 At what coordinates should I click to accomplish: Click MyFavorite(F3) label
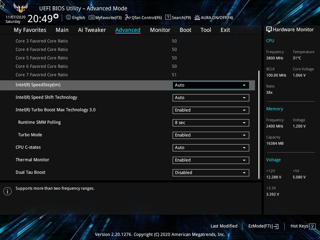tap(108, 18)
